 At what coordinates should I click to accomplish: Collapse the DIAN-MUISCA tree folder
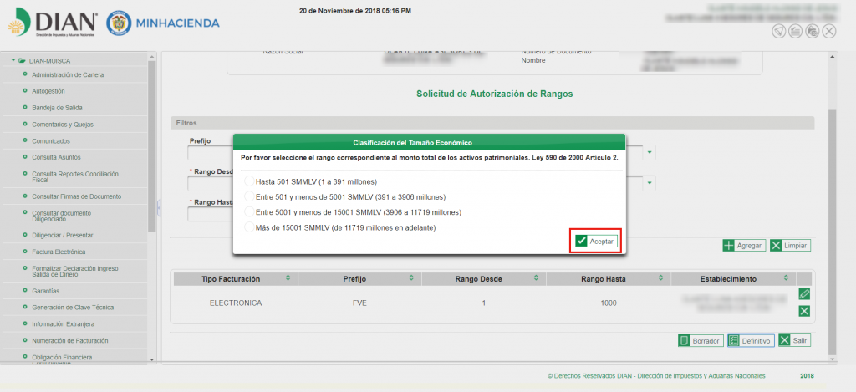point(13,61)
